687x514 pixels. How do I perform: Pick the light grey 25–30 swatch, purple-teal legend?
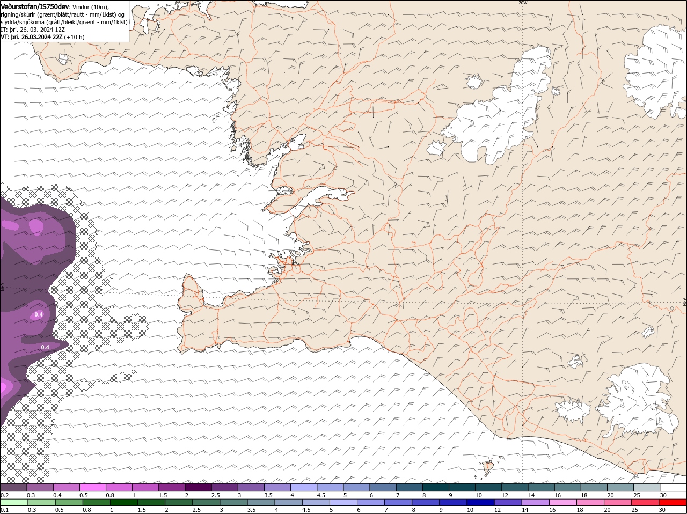pos(647,487)
